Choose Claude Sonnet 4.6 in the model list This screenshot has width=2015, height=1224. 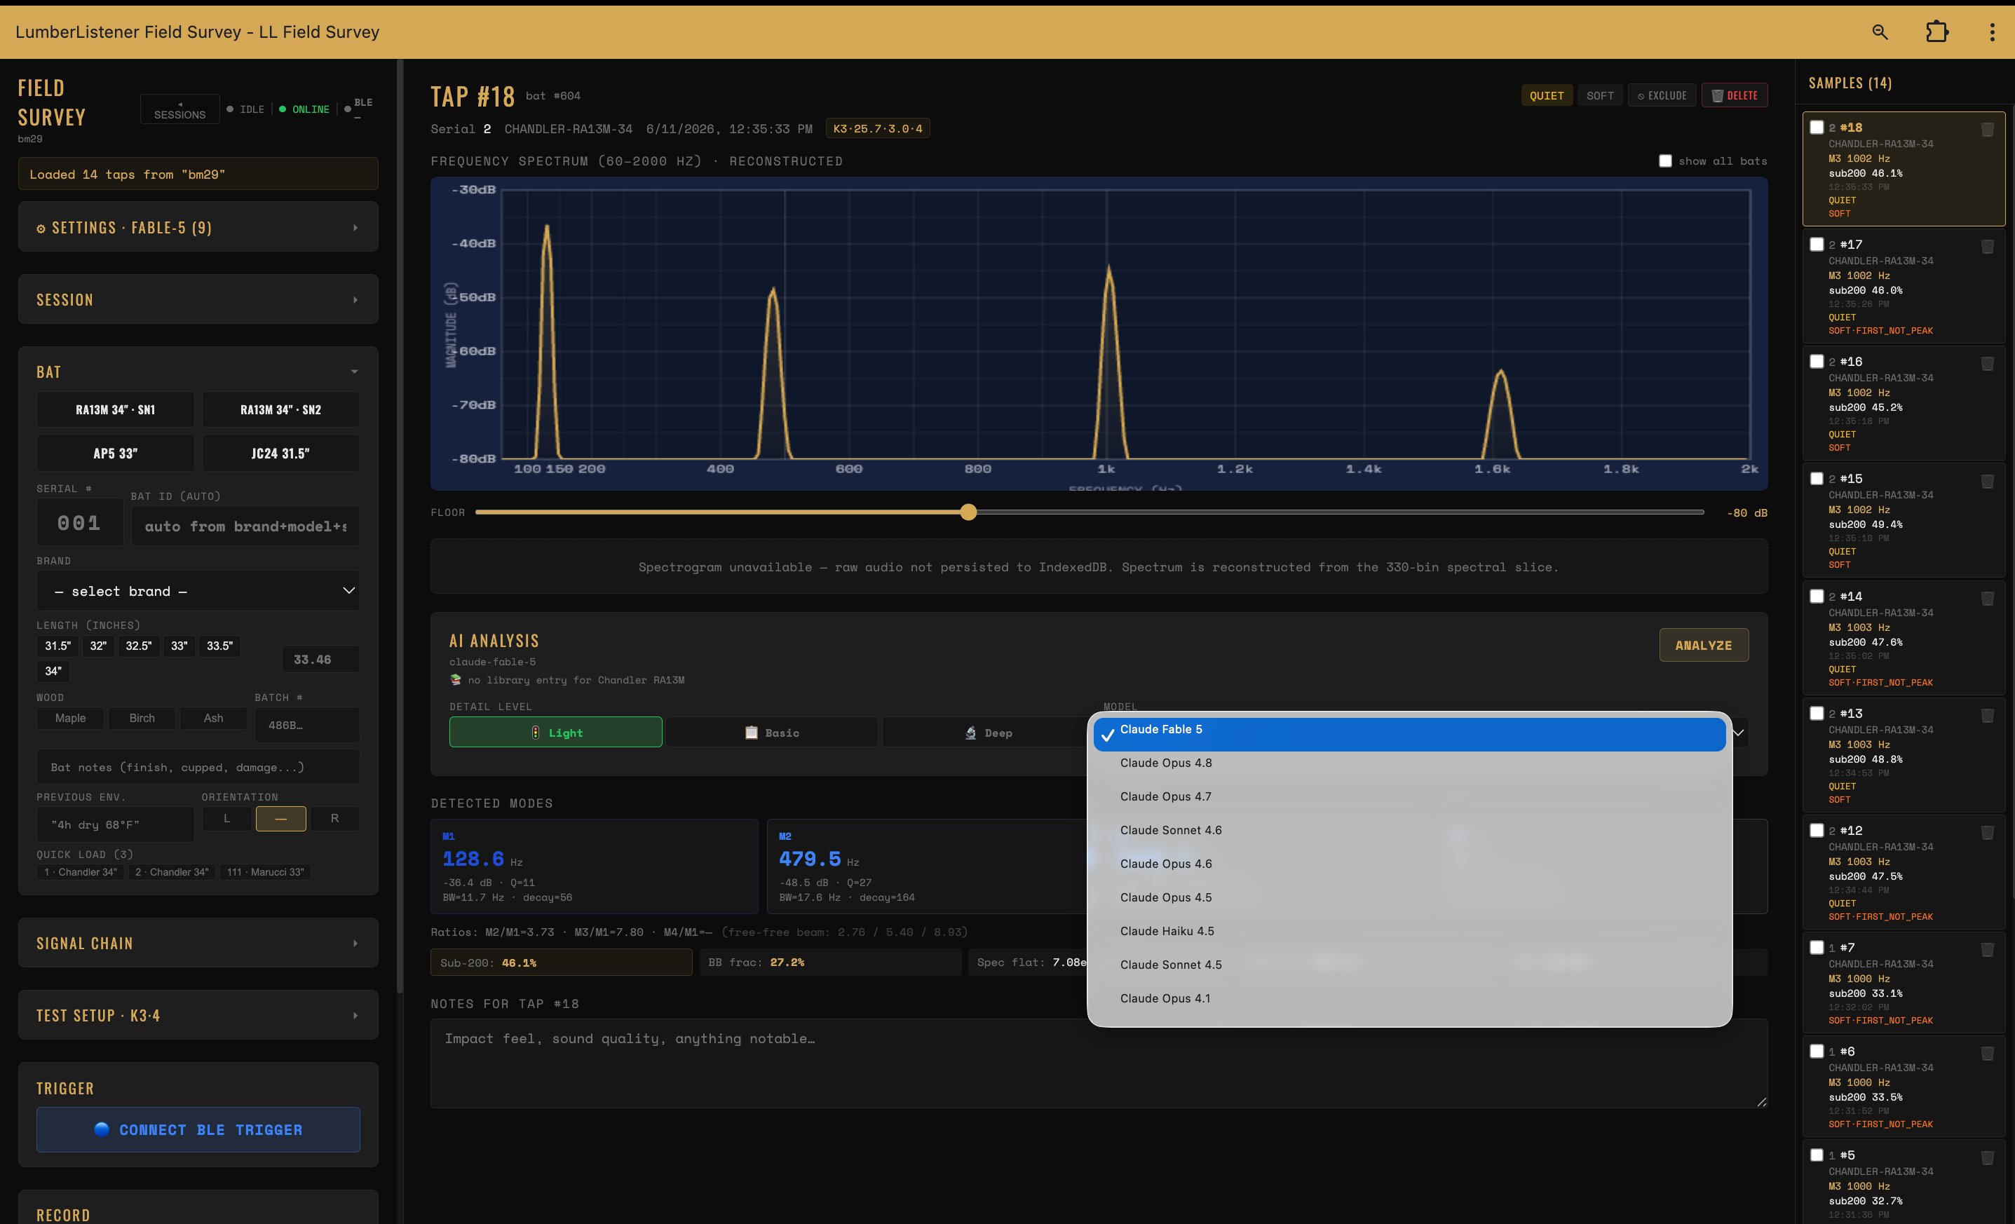(x=1409, y=830)
